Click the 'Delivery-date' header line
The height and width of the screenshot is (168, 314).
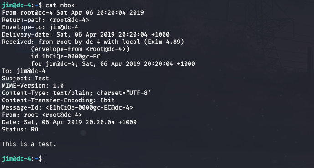click(x=86, y=35)
